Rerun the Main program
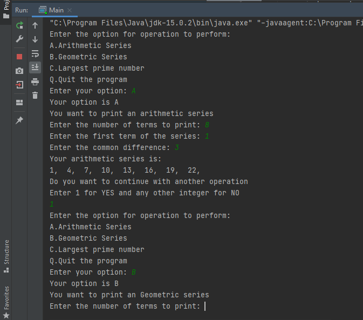Screen dimensions: 363x320 click(19, 25)
